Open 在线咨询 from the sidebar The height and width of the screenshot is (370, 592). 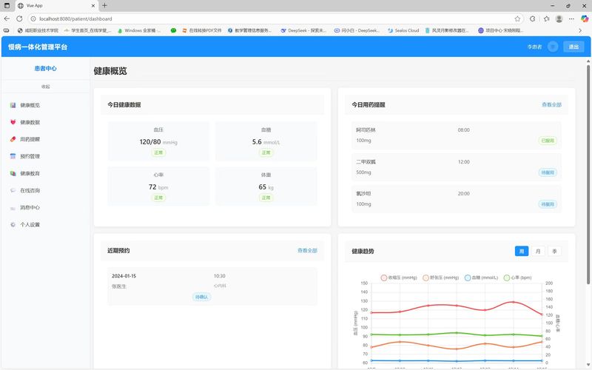(30, 190)
